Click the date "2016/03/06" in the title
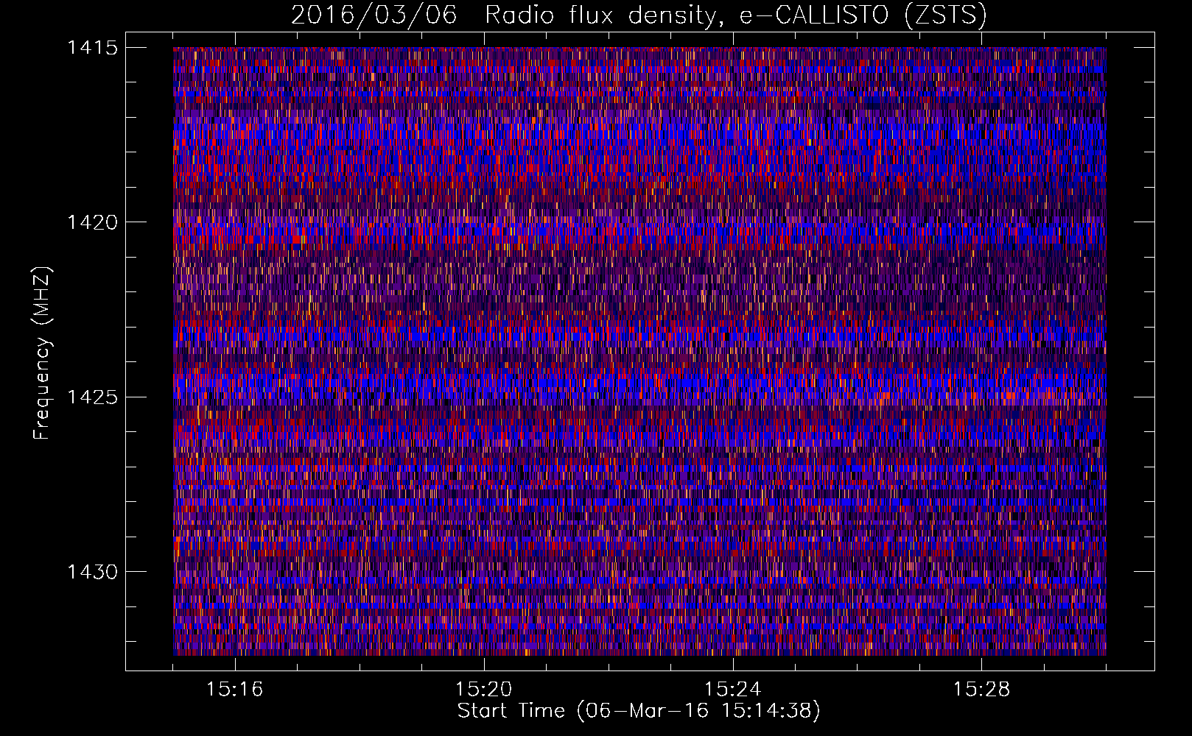The width and height of the screenshot is (1192, 736). 374,15
